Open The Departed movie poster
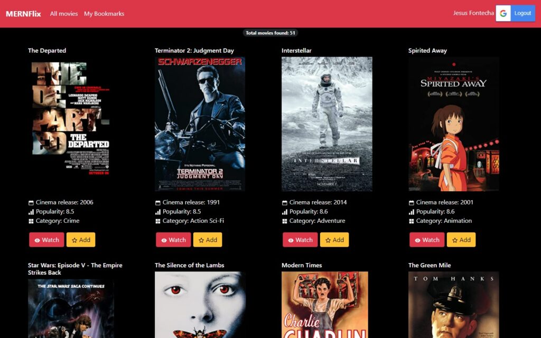The height and width of the screenshot is (338, 541). 70,118
